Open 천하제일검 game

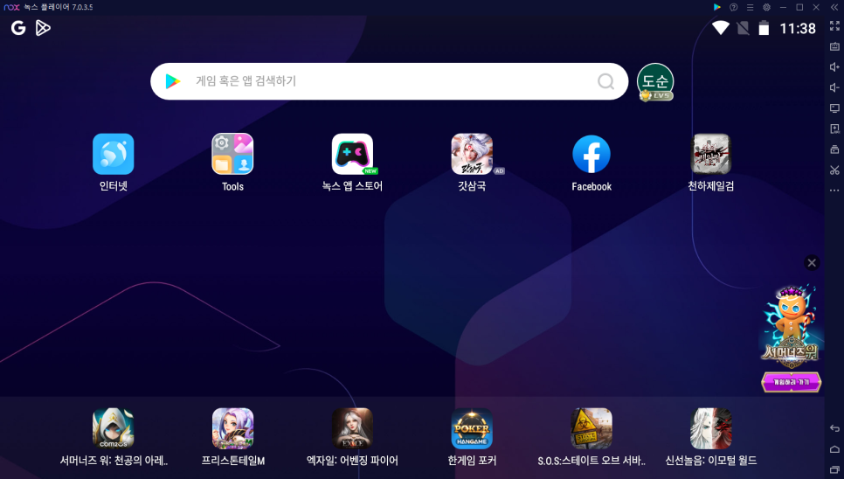point(710,155)
